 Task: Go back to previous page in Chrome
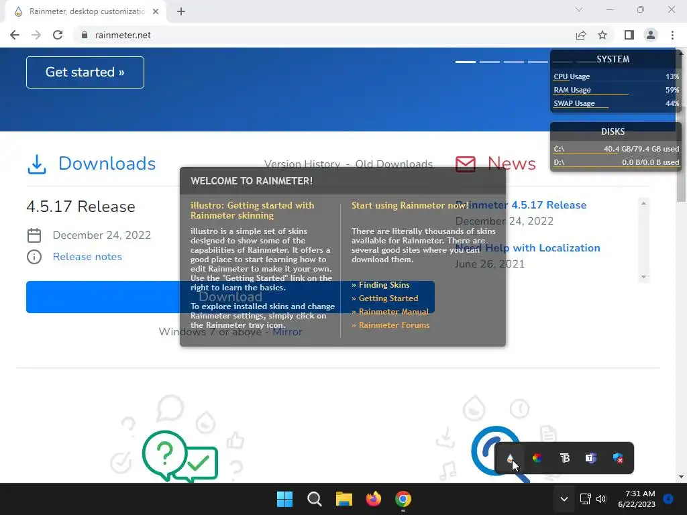[15, 35]
